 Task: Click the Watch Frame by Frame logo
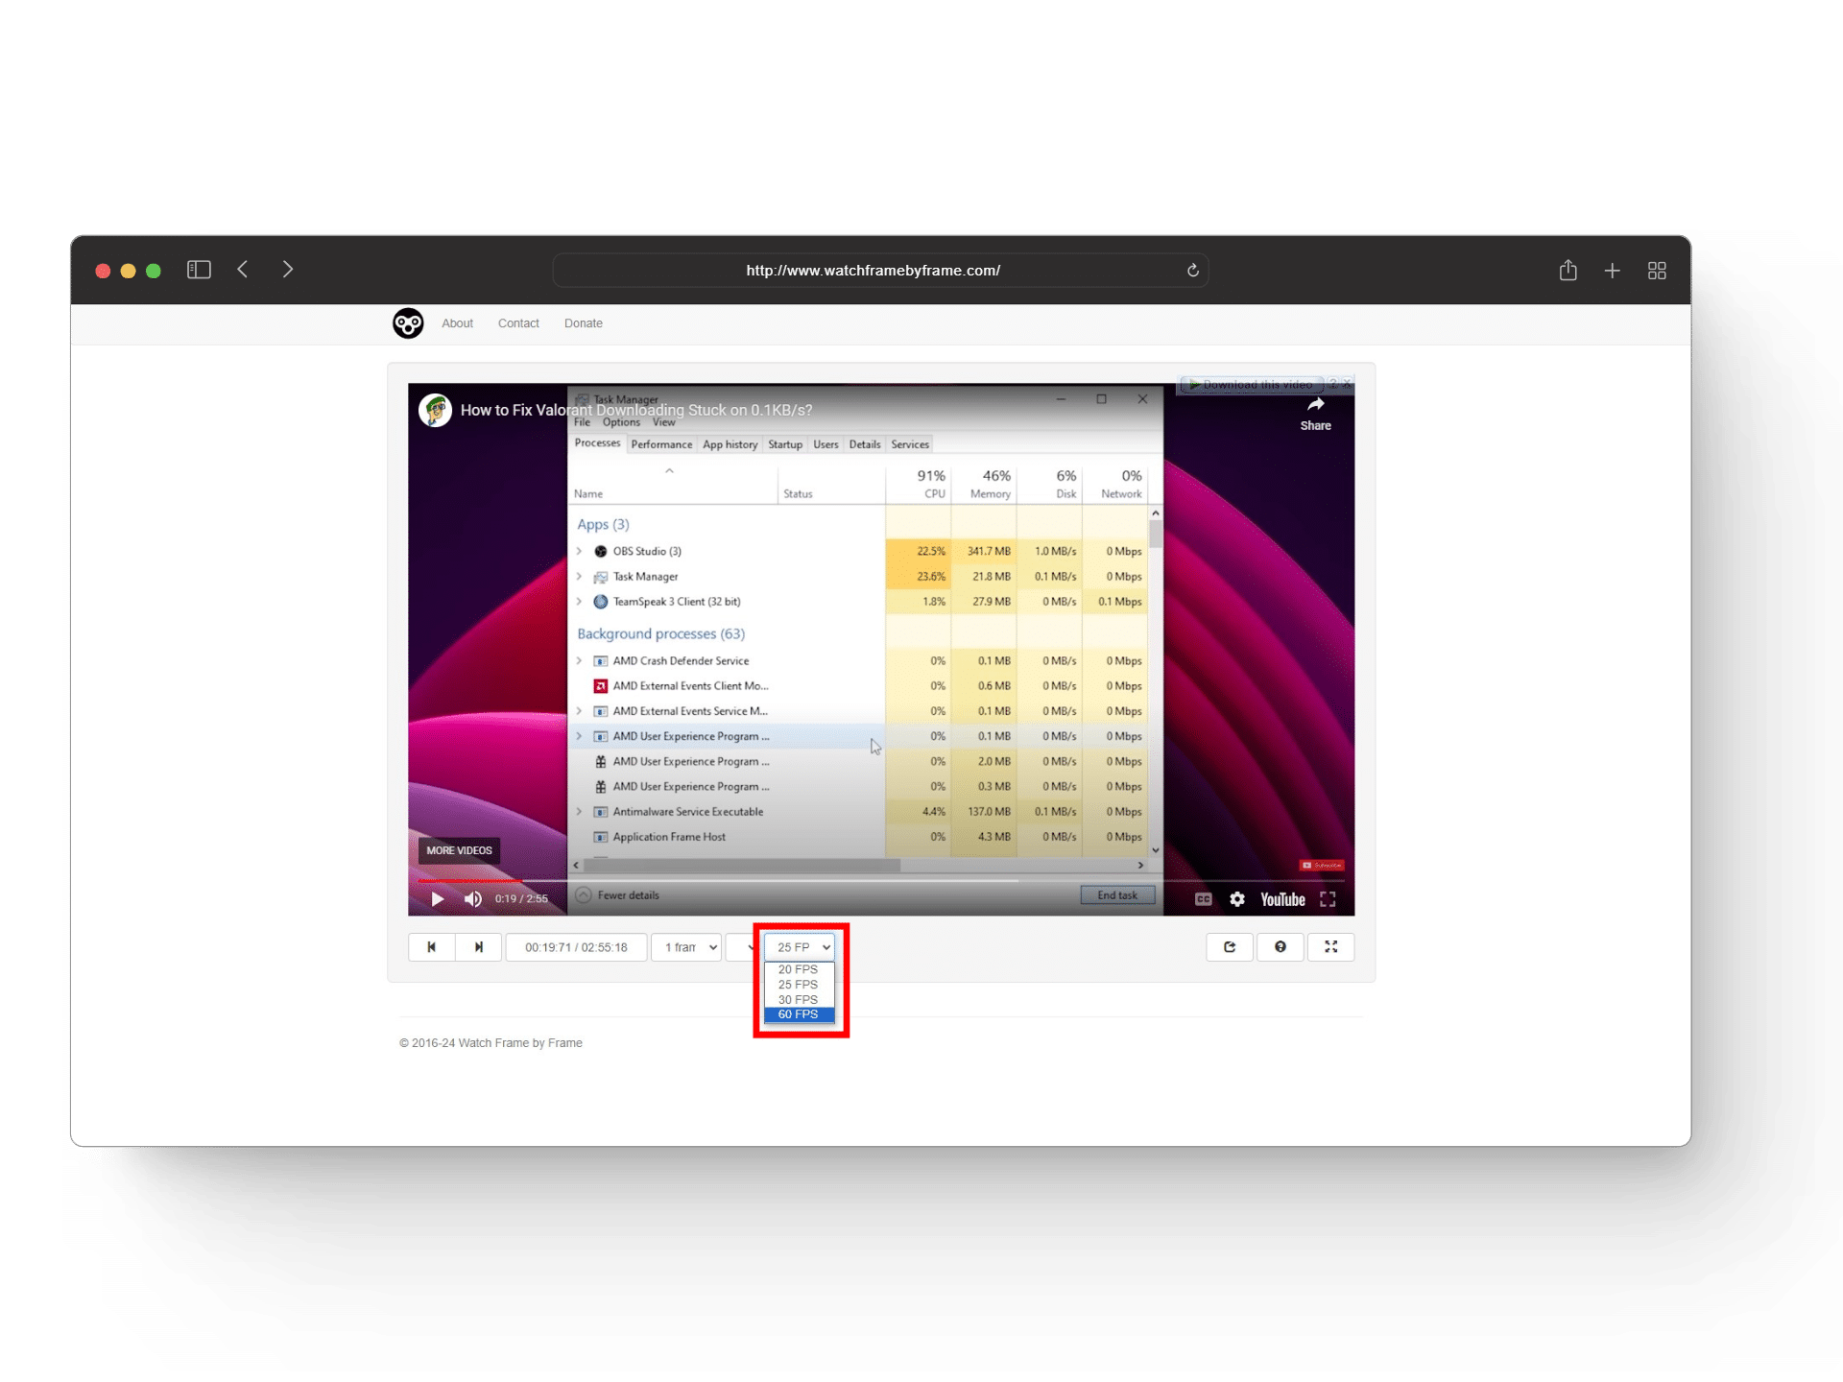pyautogui.click(x=408, y=323)
